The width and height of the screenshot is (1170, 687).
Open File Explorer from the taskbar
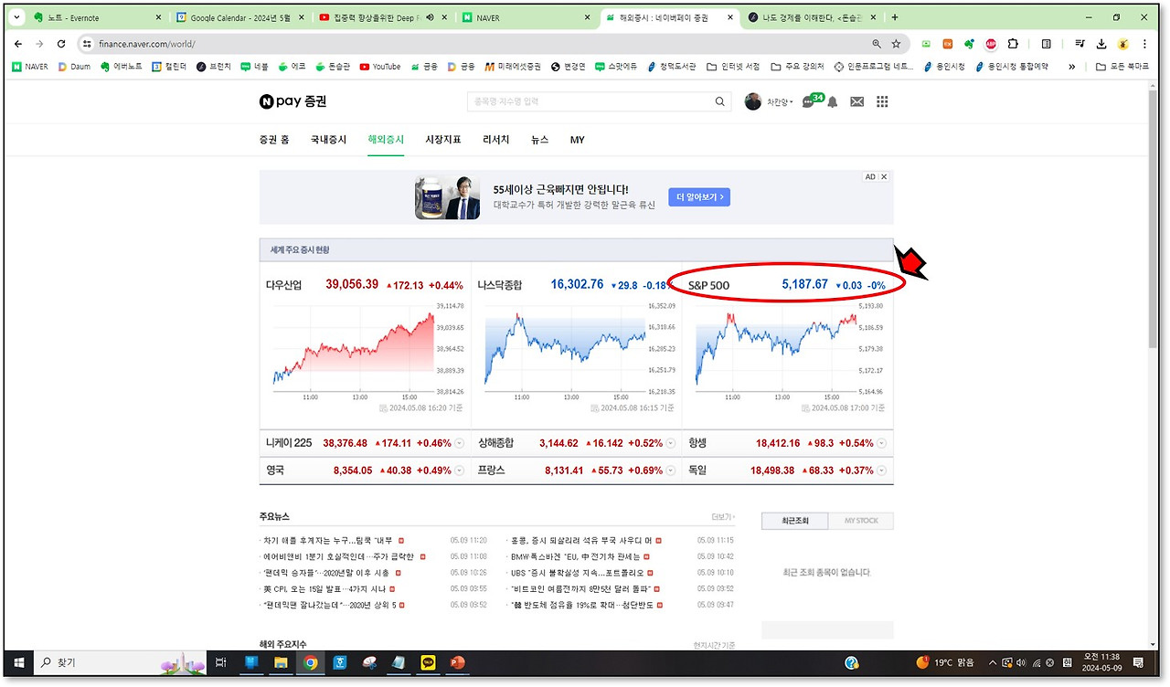[x=282, y=662]
